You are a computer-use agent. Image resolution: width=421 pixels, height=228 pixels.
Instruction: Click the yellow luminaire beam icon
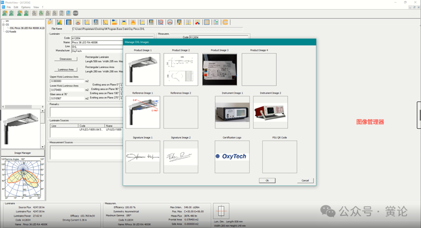point(124,22)
